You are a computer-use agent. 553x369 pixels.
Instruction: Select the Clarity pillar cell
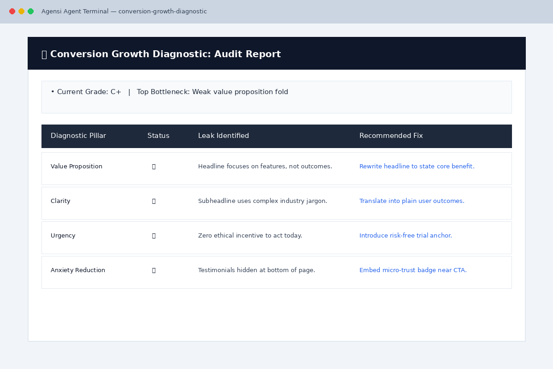(60, 201)
